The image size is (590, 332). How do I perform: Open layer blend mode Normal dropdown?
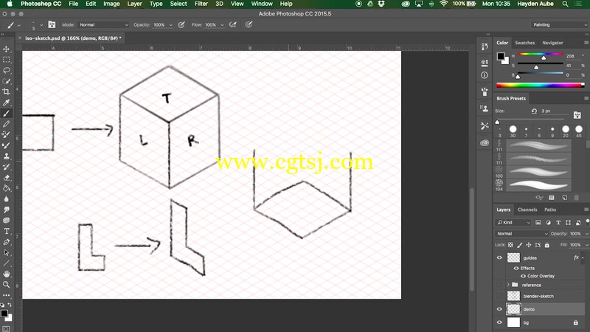point(521,234)
